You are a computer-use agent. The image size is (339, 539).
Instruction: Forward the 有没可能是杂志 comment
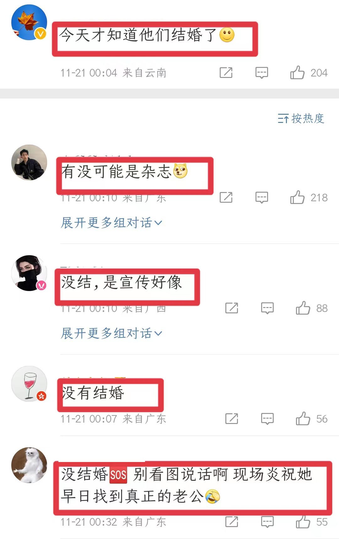pos(226,197)
